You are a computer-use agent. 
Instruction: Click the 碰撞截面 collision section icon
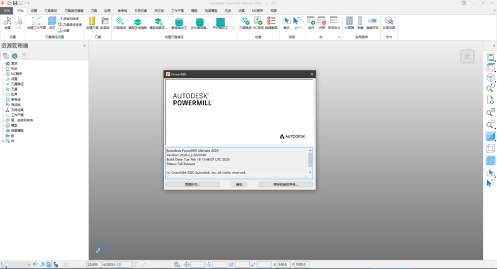tap(271, 22)
